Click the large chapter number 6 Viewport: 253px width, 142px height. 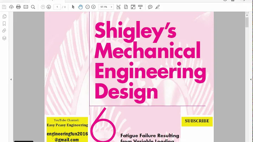[x=103, y=124]
